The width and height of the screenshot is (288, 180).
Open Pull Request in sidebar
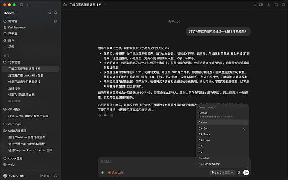pos(17,27)
